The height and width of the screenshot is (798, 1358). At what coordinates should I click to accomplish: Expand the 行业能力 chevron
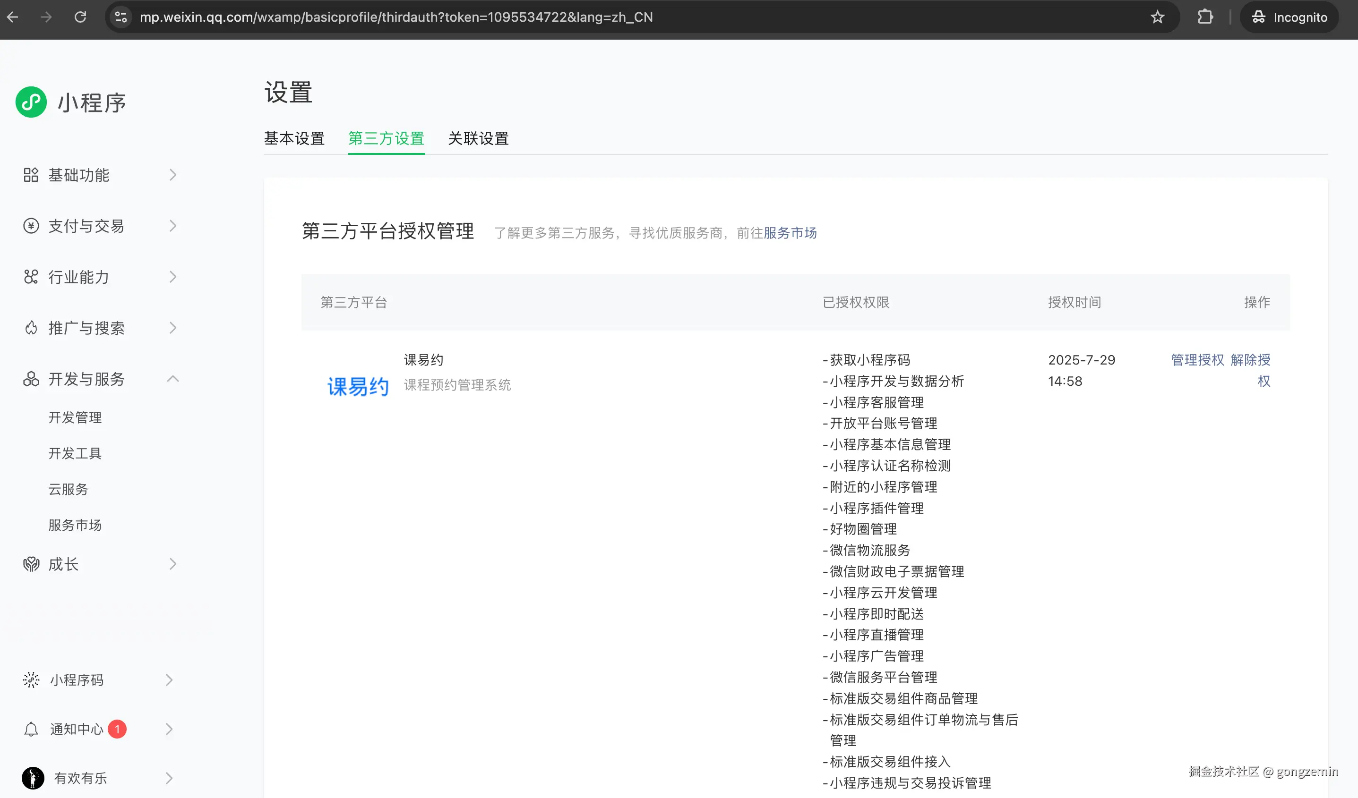pyautogui.click(x=172, y=277)
